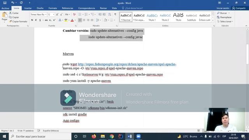Open Firefox from the taskbar
Image resolution: width=249 pixels, height=140 pixels.
[94, 136]
